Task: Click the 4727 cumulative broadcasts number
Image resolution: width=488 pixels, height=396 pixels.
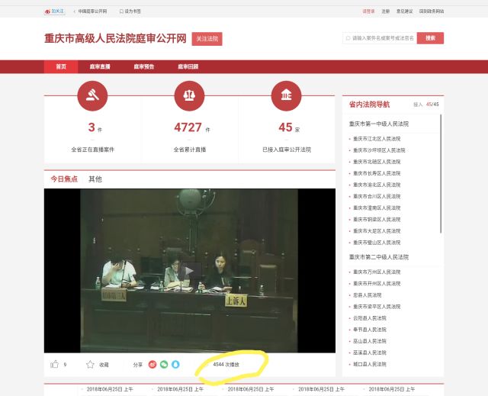Action: click(x=188, y=127)
